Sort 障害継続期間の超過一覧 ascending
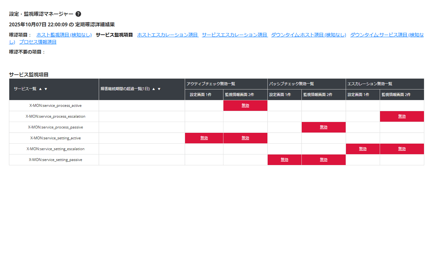Viewport: 431px width, 280px height. coord(153,89)
